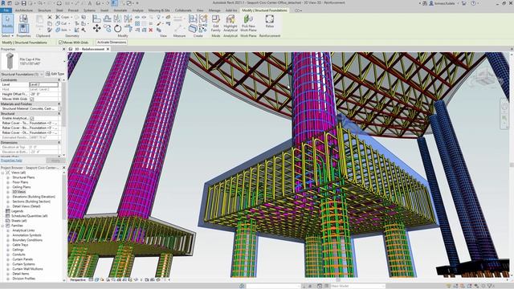Click the Properties icon in the ribbon
This screenshot has width=514, height=289.
pyautogui.click(x=23, y=28)
